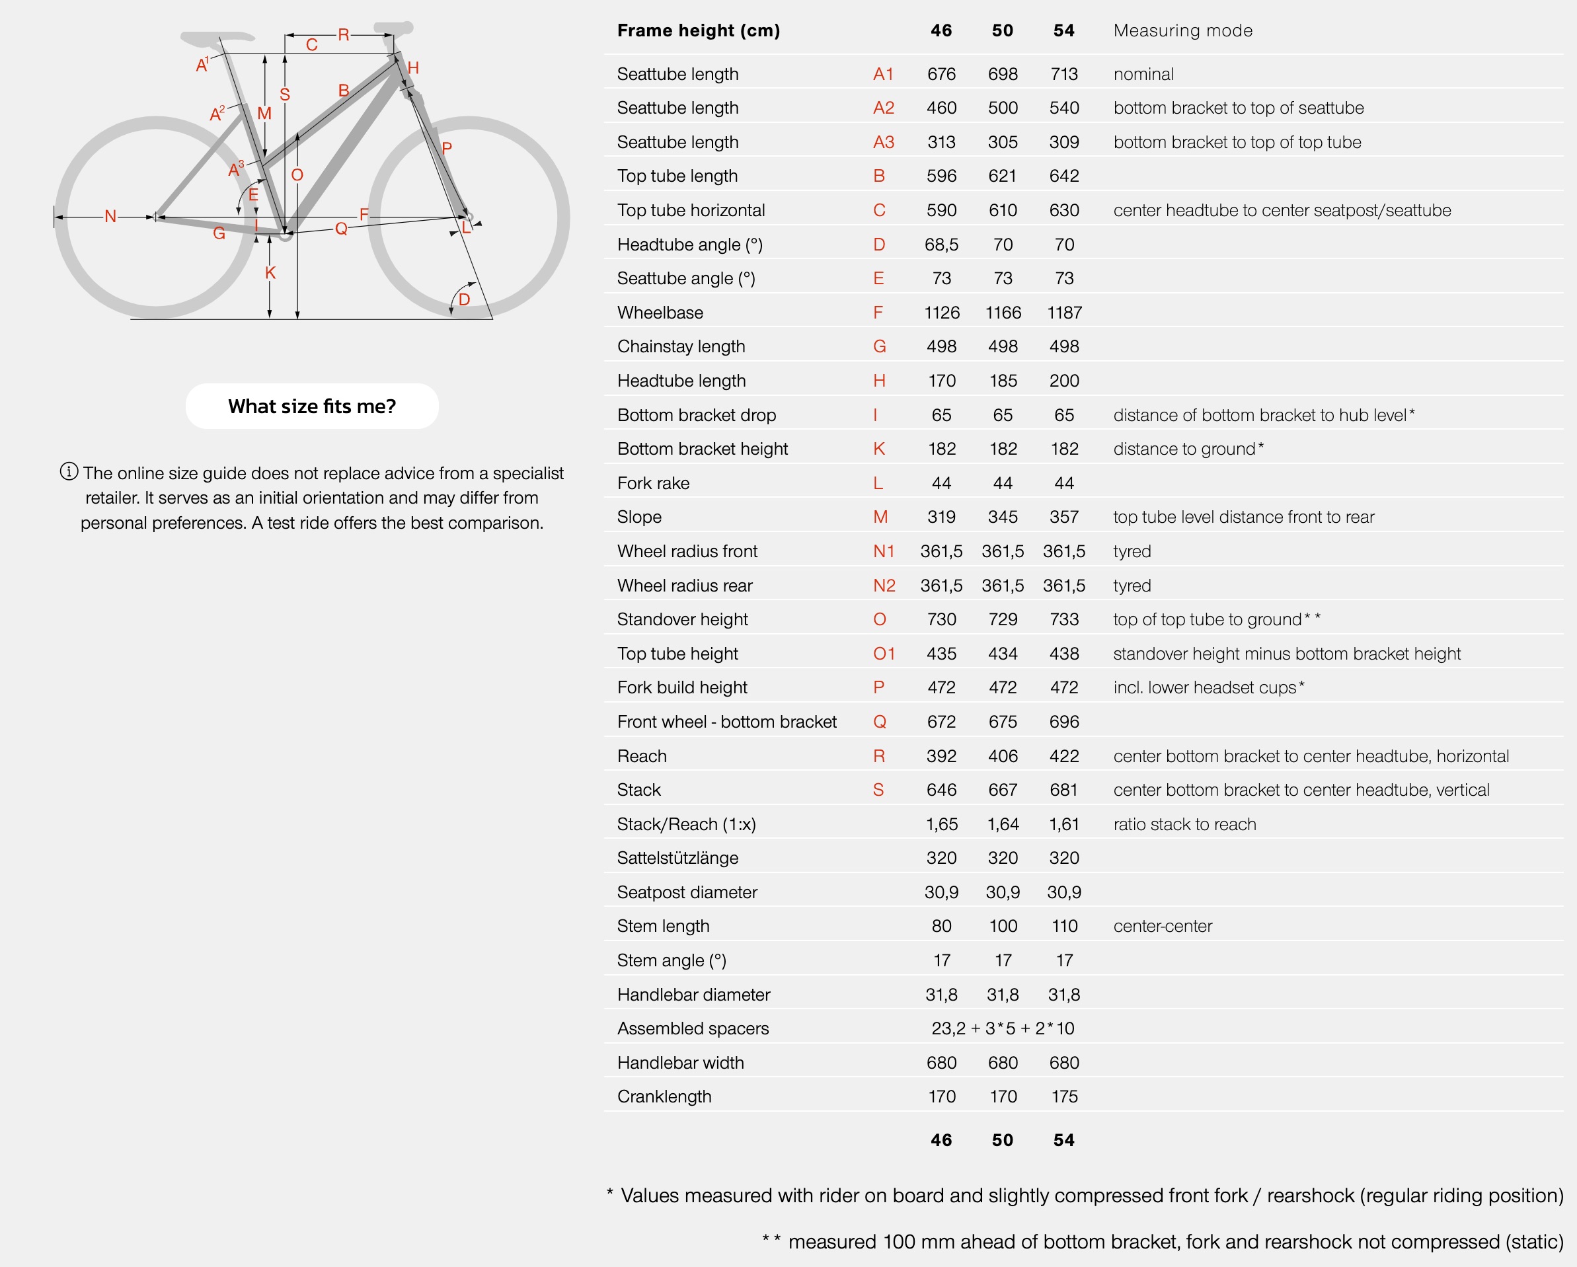This screenshot has height=1267, width=1577.
Task: Click the Cranklength row at table bottom
Action: tap(1083, 1096)
